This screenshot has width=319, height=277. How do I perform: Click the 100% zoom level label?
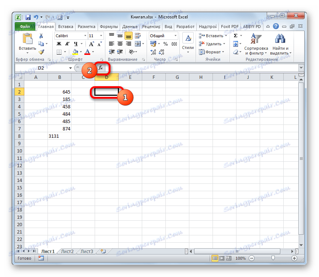click(241, 258)
